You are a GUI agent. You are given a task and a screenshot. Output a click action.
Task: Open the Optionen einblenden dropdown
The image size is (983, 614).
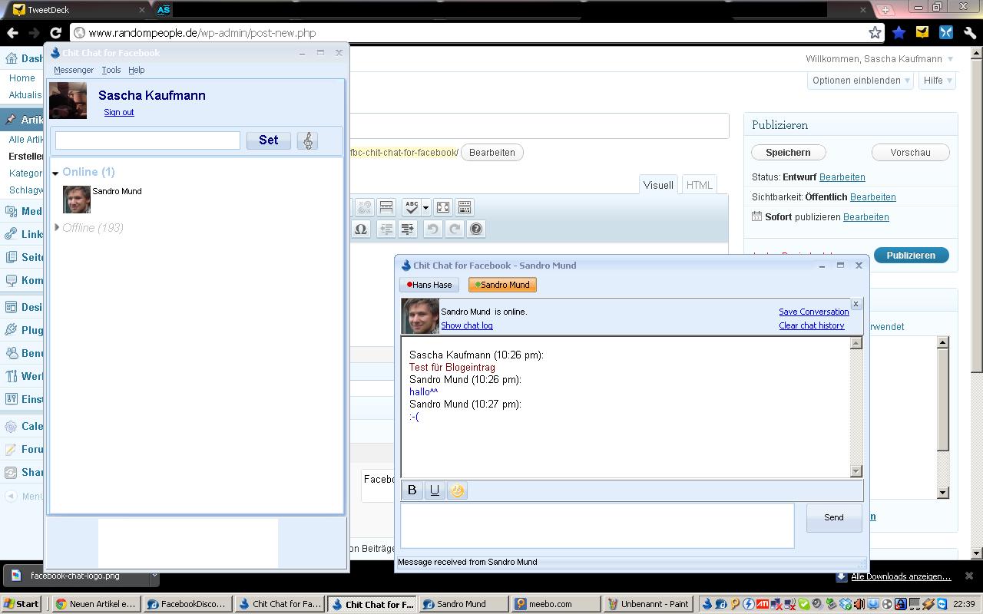(x=860, y=81)
